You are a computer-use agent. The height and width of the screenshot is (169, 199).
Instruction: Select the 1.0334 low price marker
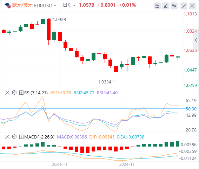point(105,82)
